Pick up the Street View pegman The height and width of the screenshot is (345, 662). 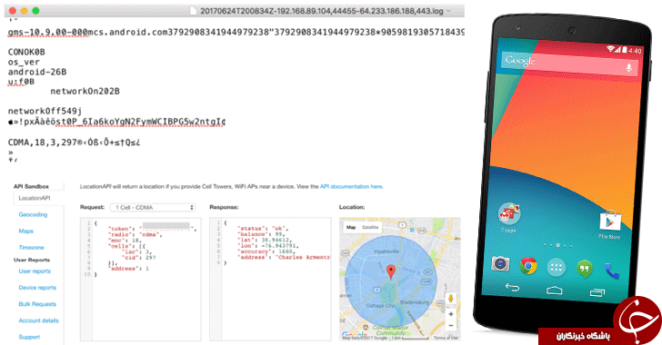[451, 299]
